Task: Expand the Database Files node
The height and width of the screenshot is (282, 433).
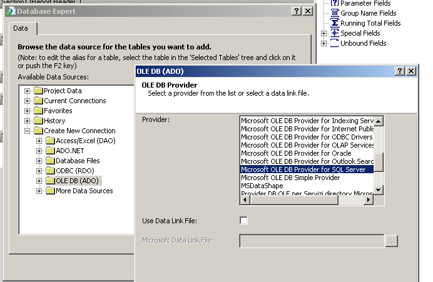Action: (39, 161)
